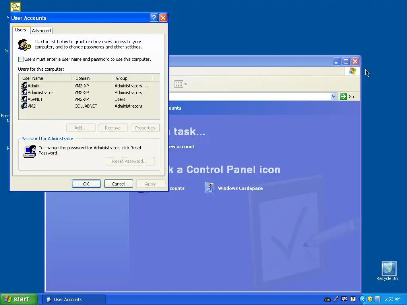
Task: Cancel the User Accounts dialog
Action: (118, 184)
